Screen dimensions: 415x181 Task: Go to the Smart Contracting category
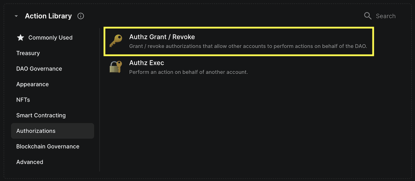click(41, 115)
